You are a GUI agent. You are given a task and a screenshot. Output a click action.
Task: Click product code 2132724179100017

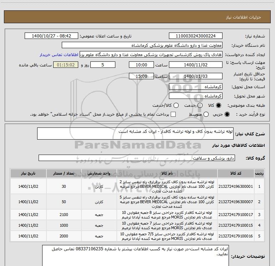(x=236, y=215)
